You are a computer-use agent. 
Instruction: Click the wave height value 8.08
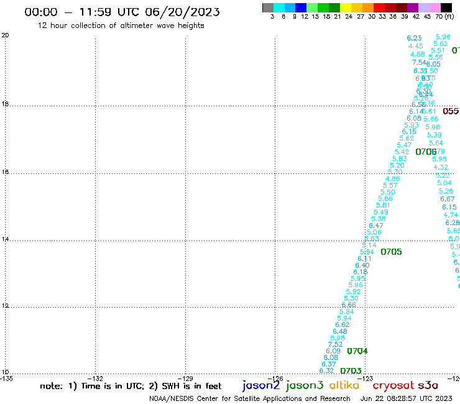click(x=331, y=357)
